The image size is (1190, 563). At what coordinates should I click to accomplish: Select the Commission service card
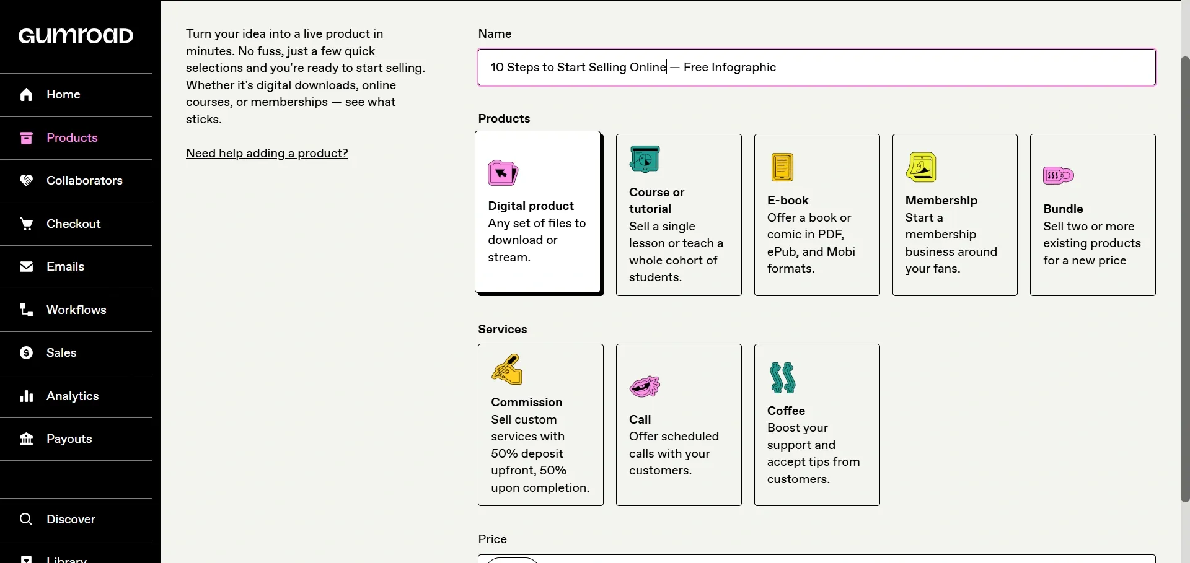[x=540, y=425]
